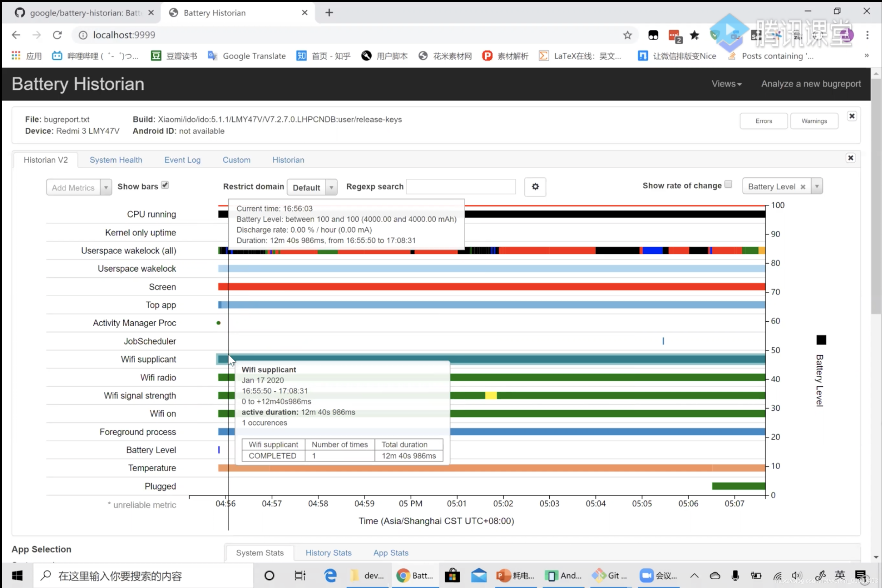Image resolution: width=882 pixels, height=588 pixels.
Task: Click the chart settings gear icon
Action: coord(535,186)
